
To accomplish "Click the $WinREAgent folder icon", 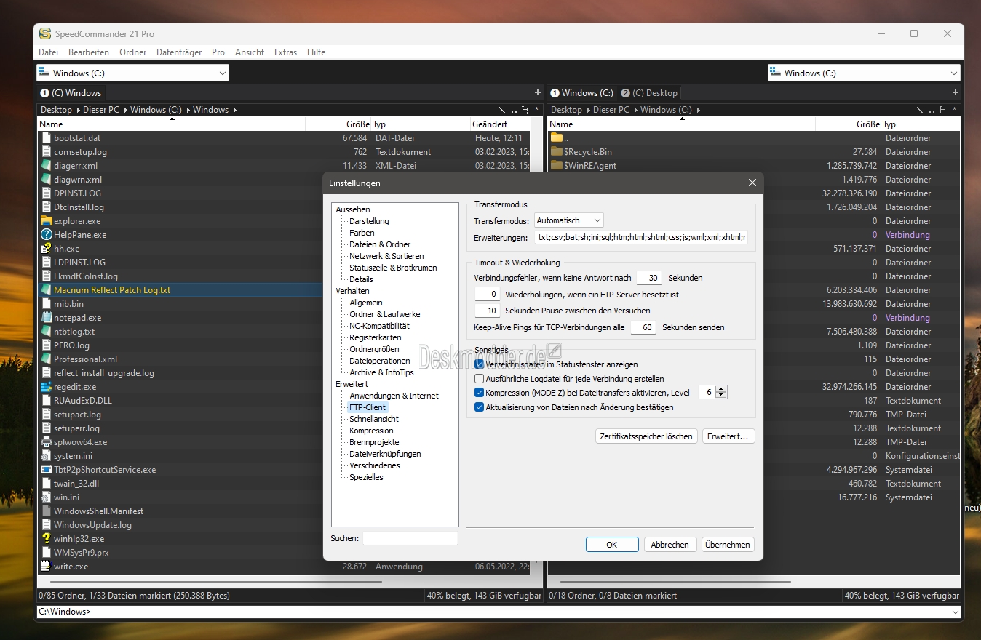I will tap(557, 166).
